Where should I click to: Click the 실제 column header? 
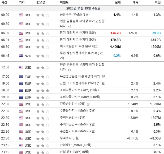click(118, 2)
